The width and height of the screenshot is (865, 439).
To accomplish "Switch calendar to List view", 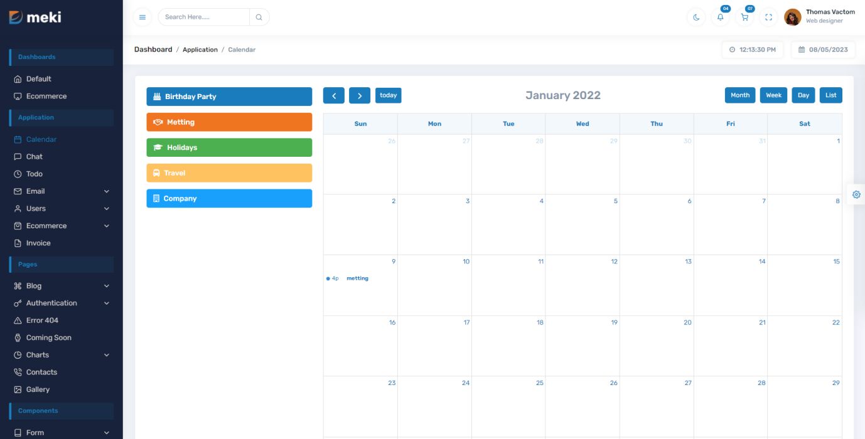I will pyautogui.click(x=831, y=95).
